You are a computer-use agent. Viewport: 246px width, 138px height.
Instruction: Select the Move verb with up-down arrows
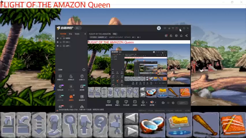tap(39, 125)
